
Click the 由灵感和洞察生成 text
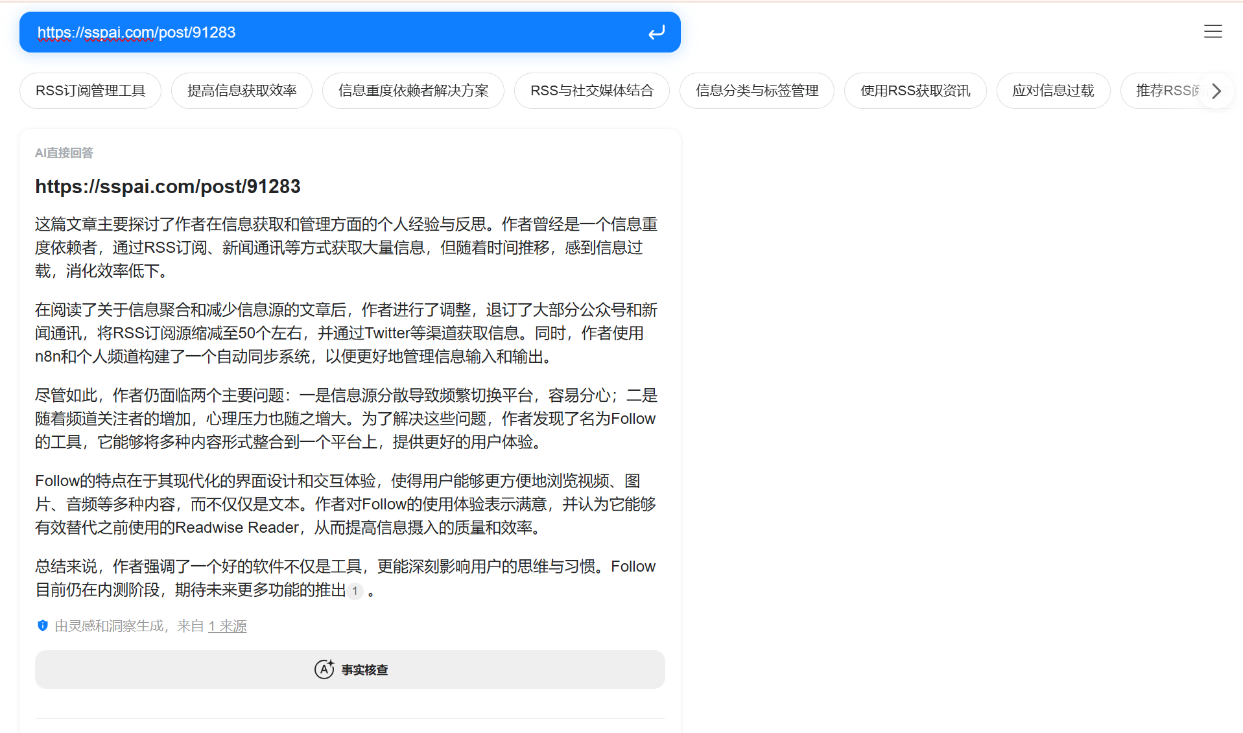coord(109,626)
